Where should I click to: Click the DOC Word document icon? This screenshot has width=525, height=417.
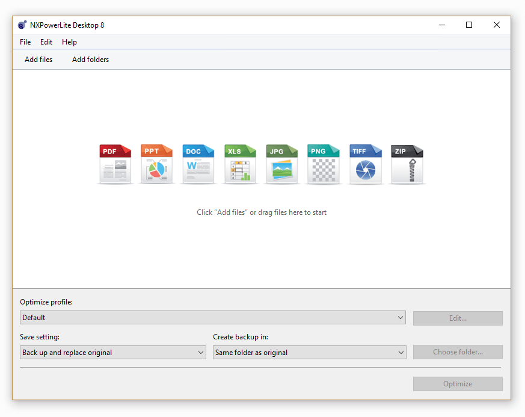point(198,164)
